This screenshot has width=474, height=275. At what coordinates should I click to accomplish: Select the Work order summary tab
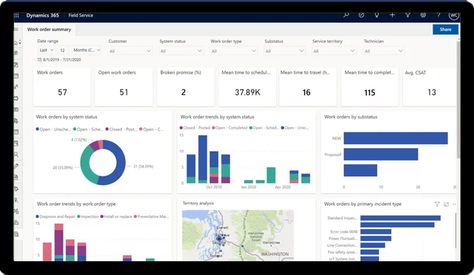point(49,29)
